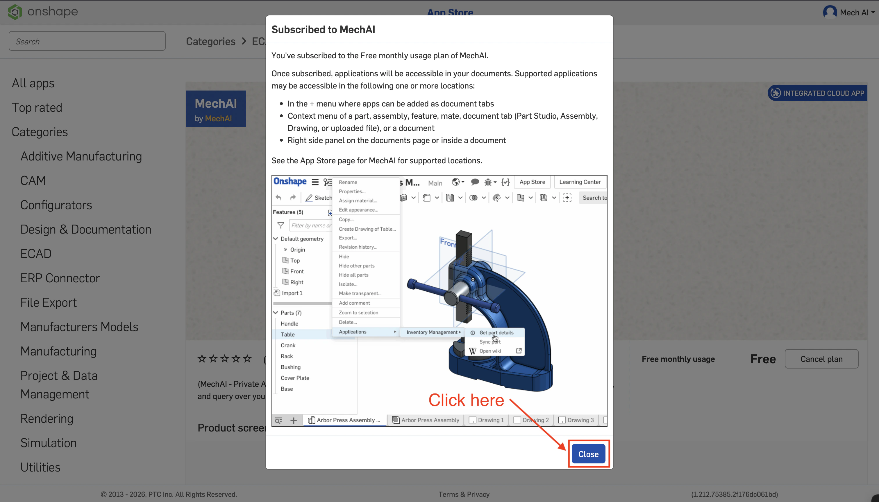Select Hide from the context menu

click(344, 256)
